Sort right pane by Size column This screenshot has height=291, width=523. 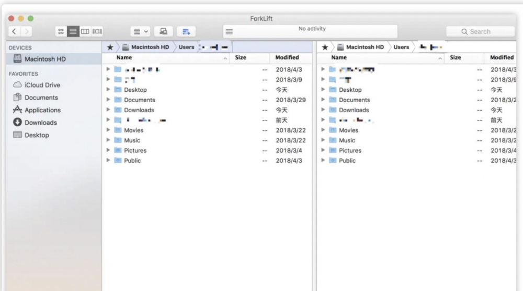tap(464, 57)
